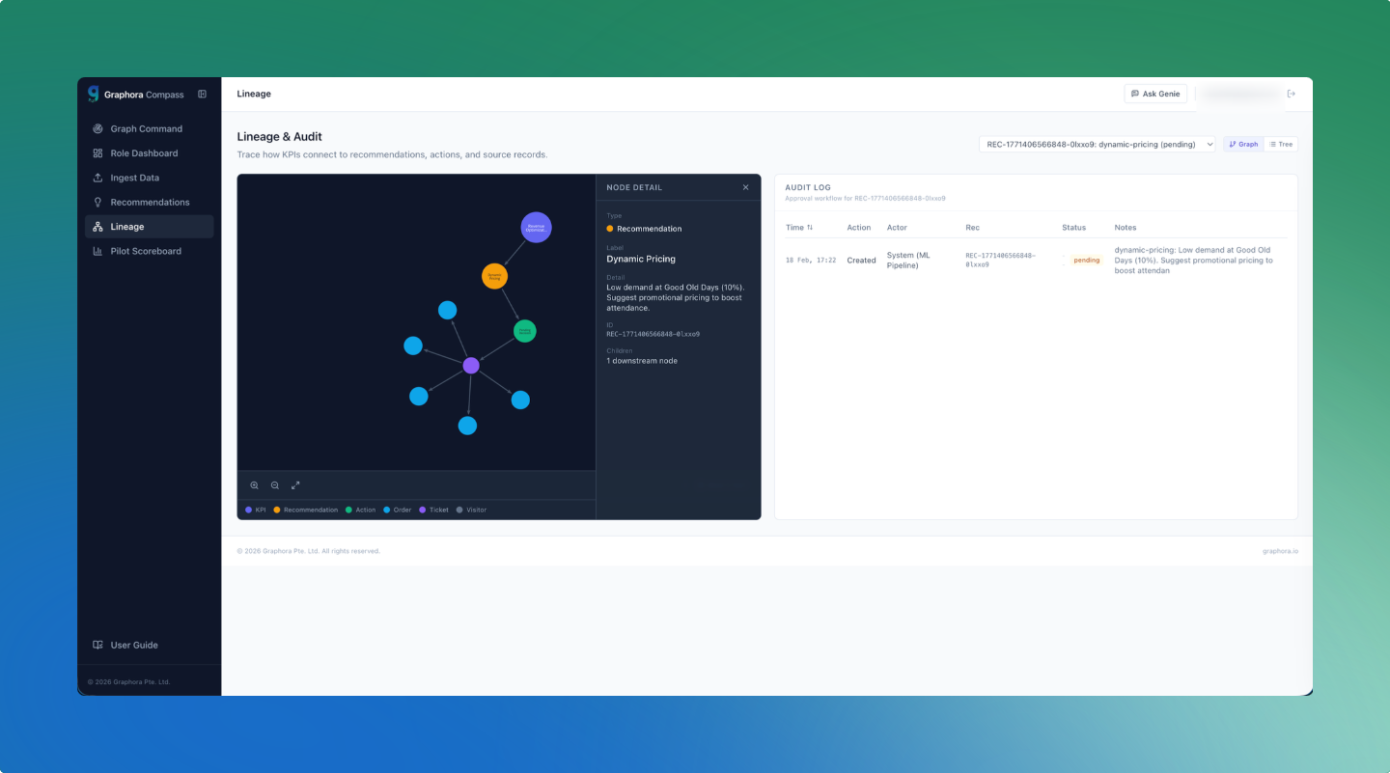Open the User Guide book icon
The image size is (1390, 773).
click(x=97, y=645)
